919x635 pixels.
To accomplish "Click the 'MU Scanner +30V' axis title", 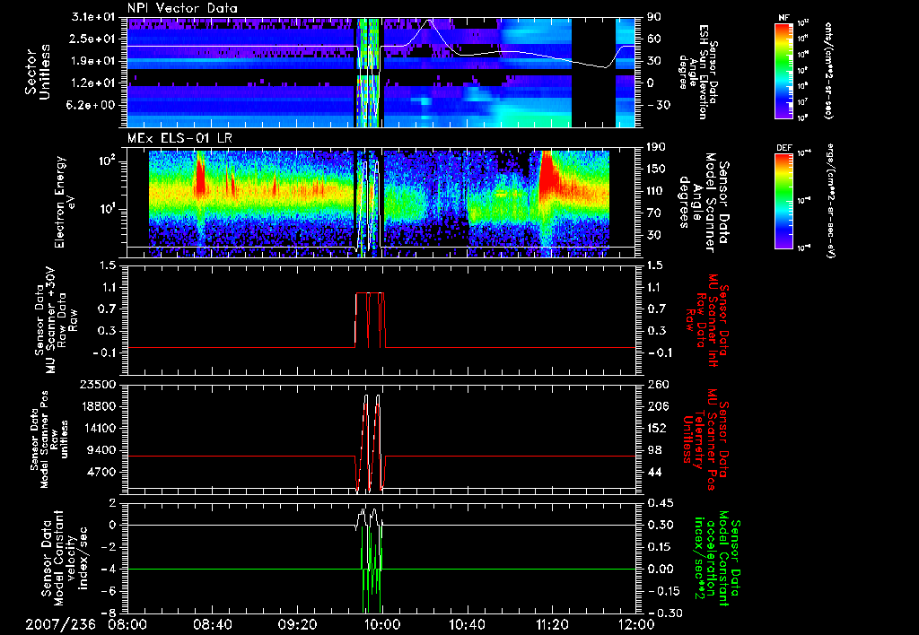I will (x=56, y=320).
